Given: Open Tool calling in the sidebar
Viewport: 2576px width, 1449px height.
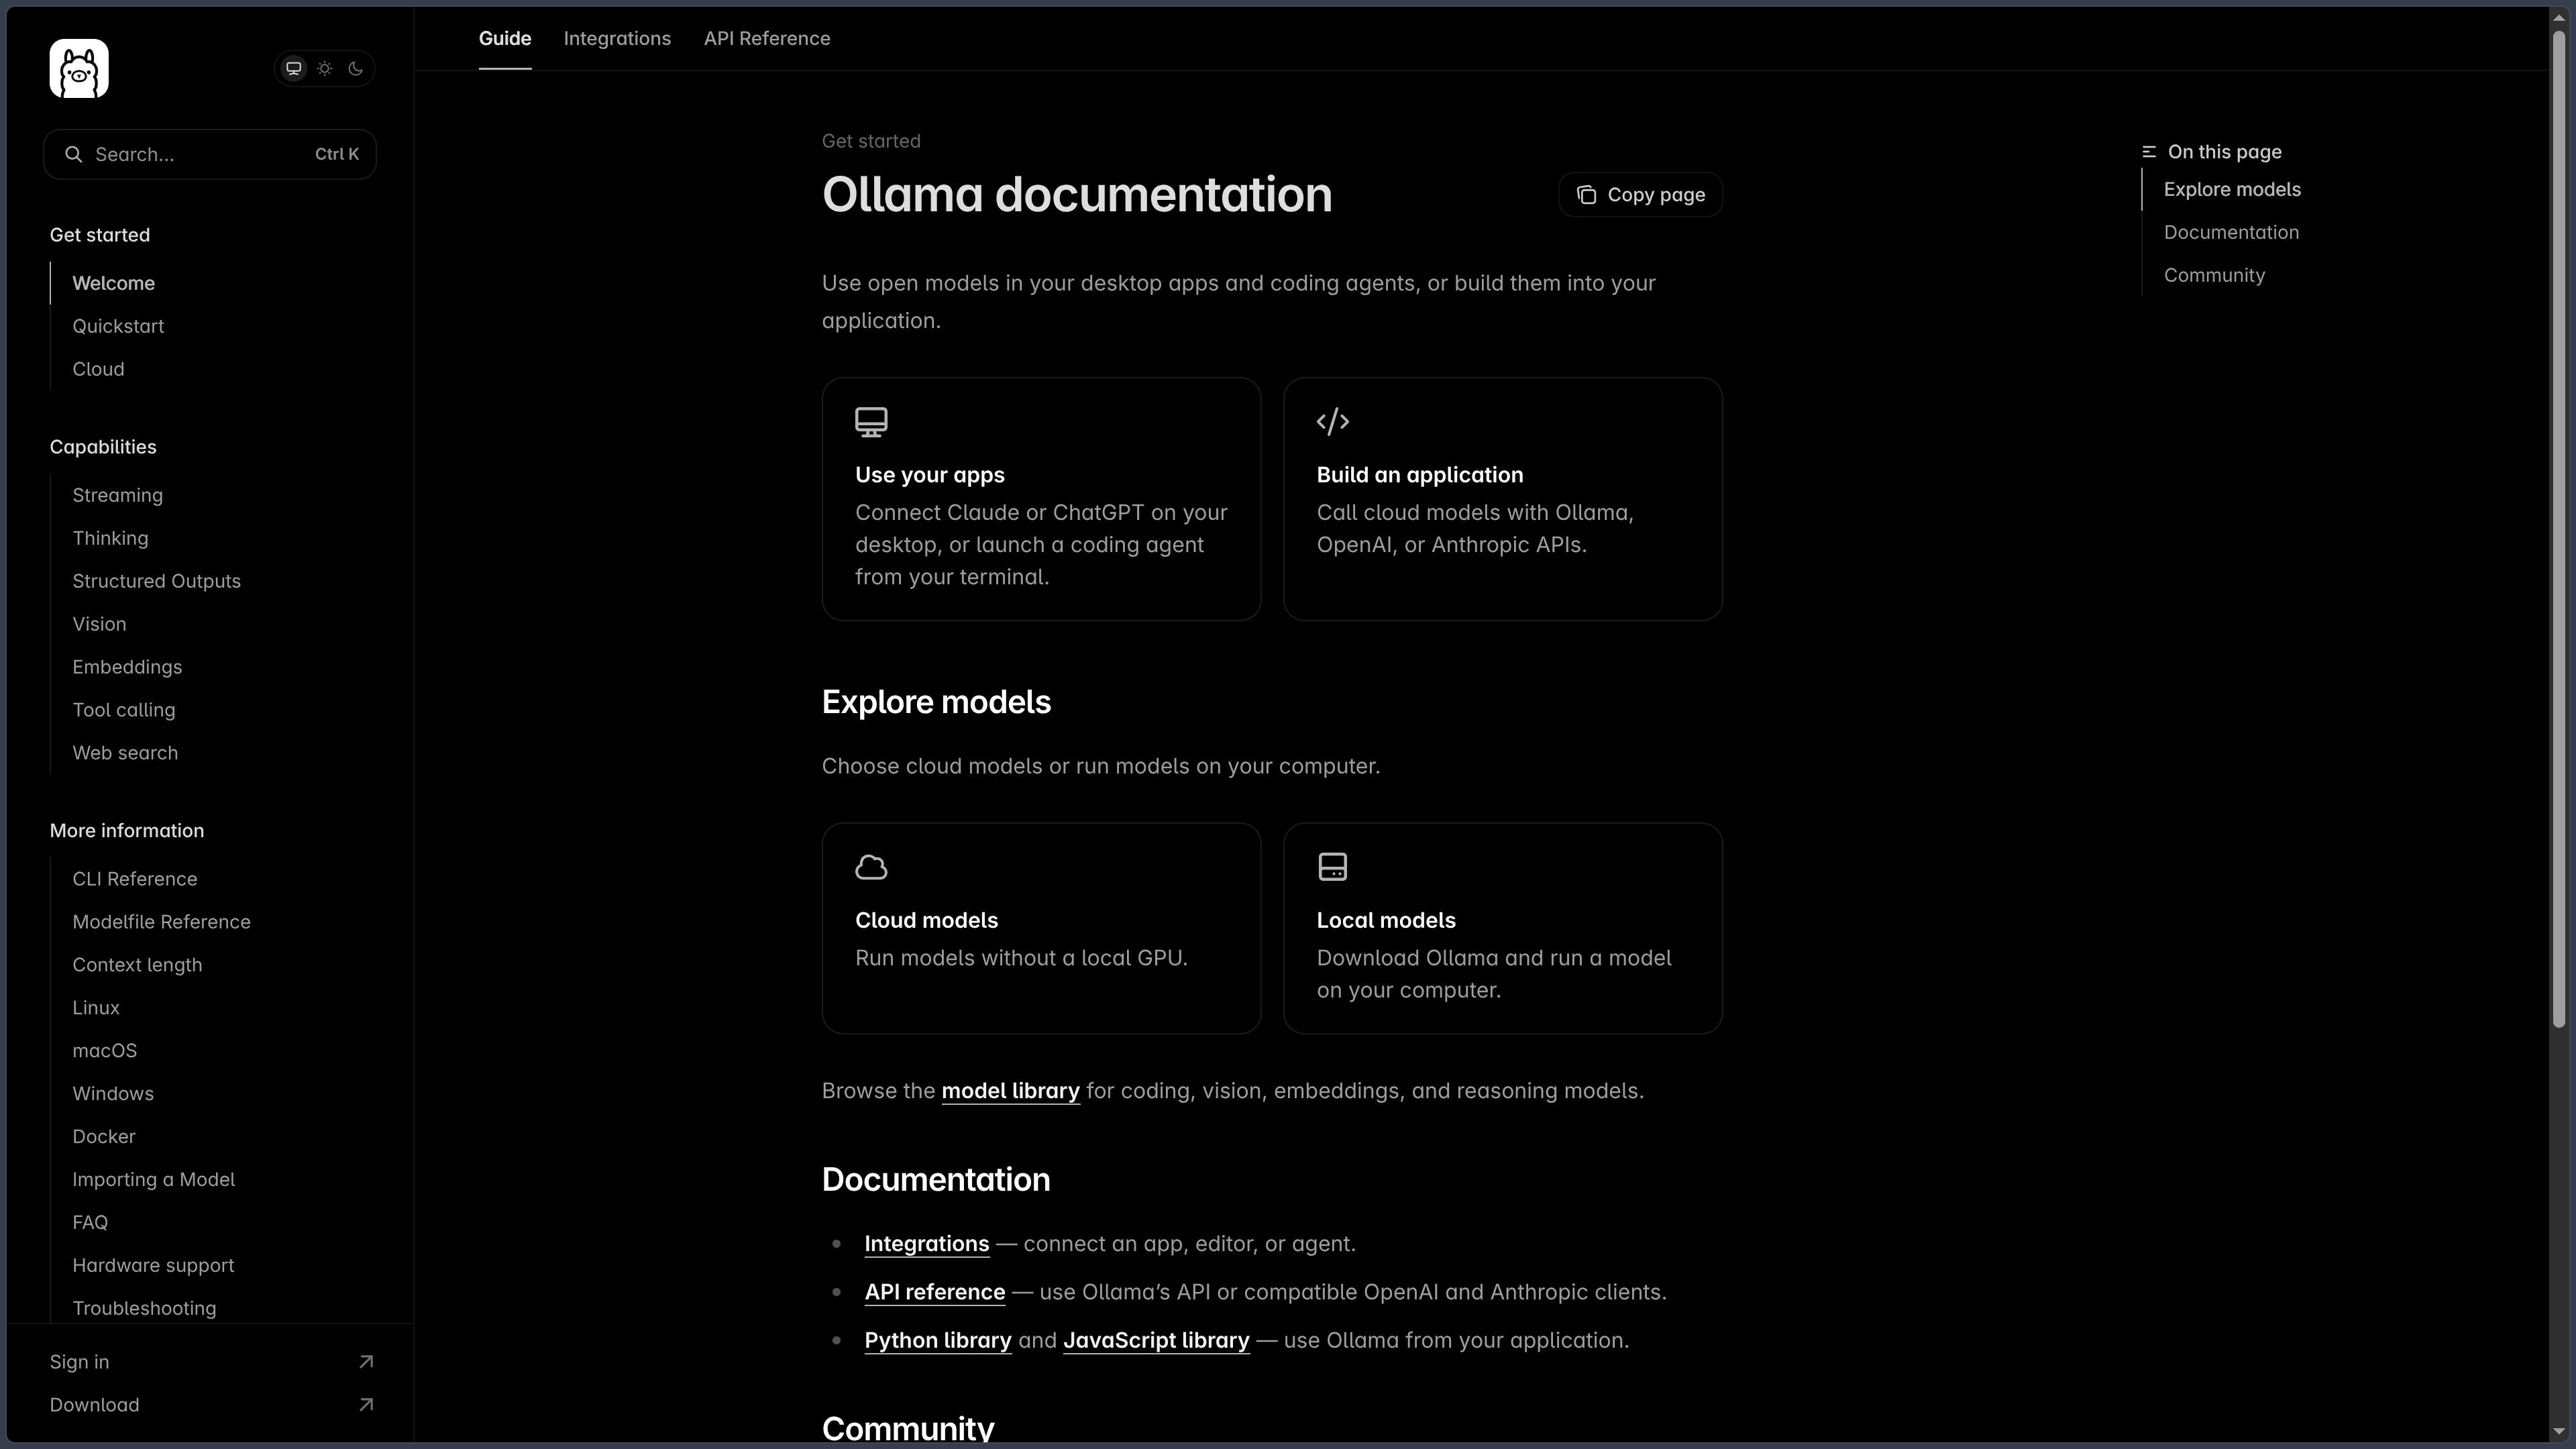Looking at the screenshot, I should (x=124, y=710).
